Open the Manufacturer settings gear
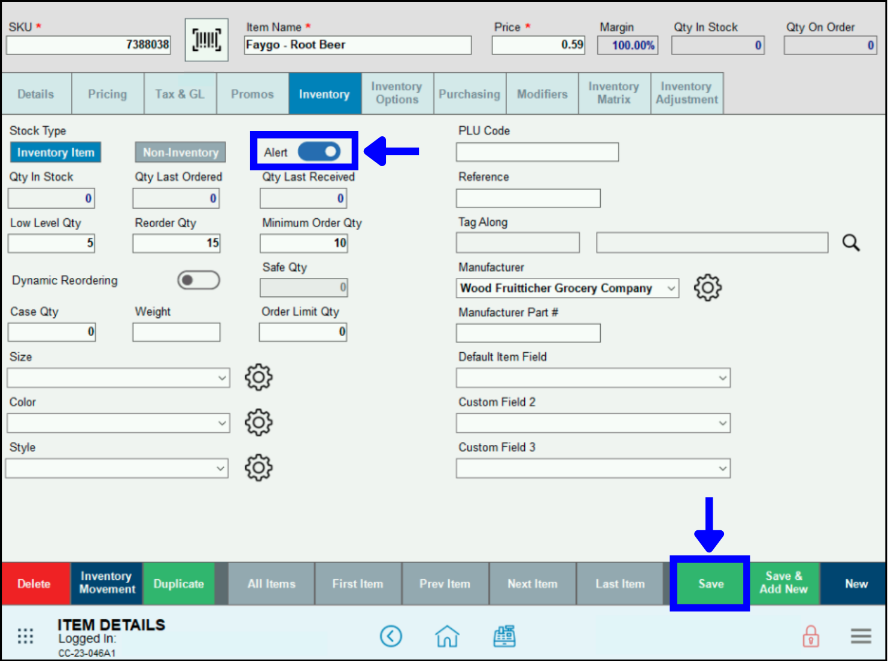888x663 pixels. point(707,288)
